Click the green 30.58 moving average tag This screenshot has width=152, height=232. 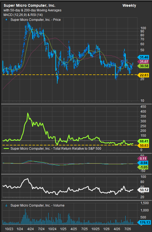143,66
